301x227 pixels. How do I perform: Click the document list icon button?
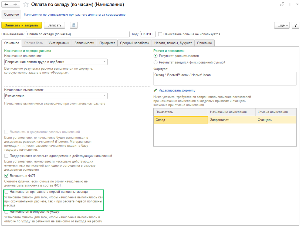74,25
